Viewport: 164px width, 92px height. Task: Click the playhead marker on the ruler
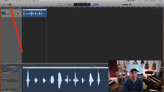46,8
